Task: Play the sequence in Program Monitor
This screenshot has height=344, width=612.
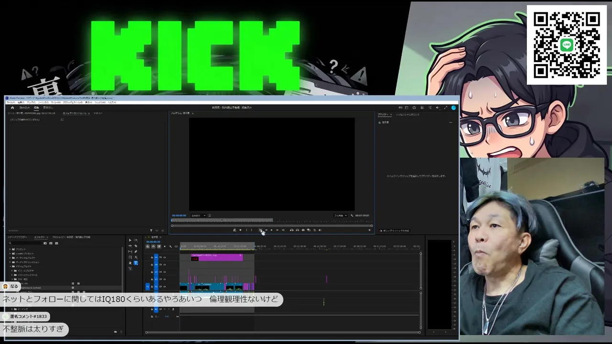Action: click(x=272, y=230)
